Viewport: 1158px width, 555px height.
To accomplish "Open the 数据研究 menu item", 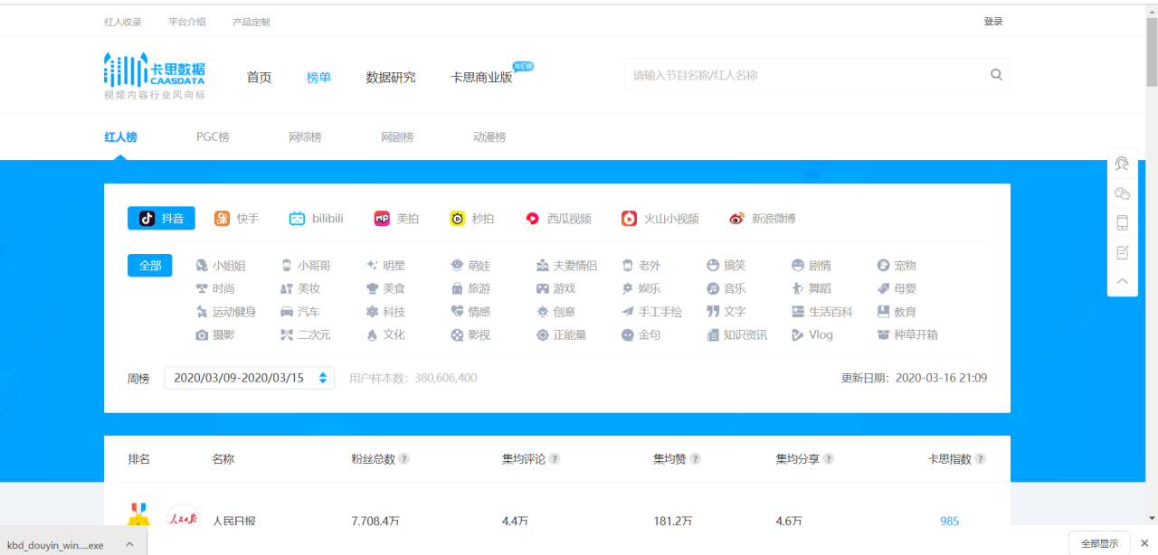I will (389, 78).
